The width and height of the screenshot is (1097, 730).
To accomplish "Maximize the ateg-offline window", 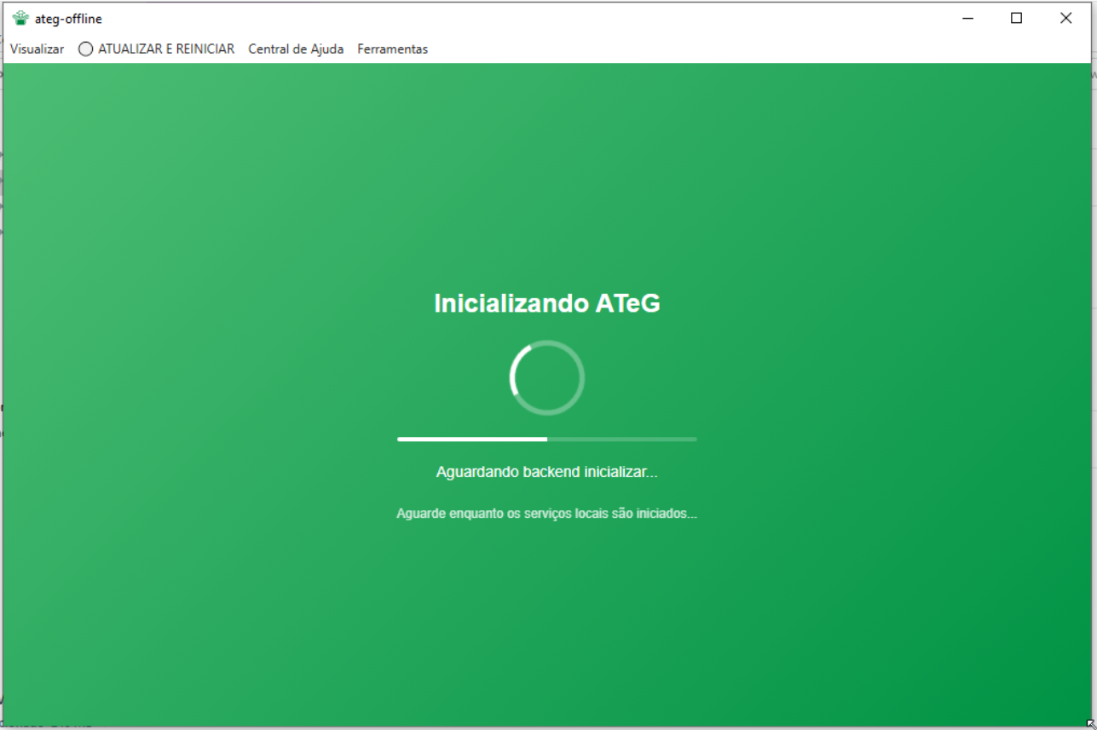I will click(1016, 18).
